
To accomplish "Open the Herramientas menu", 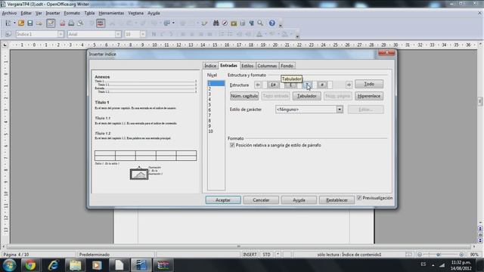I will 111,13.
